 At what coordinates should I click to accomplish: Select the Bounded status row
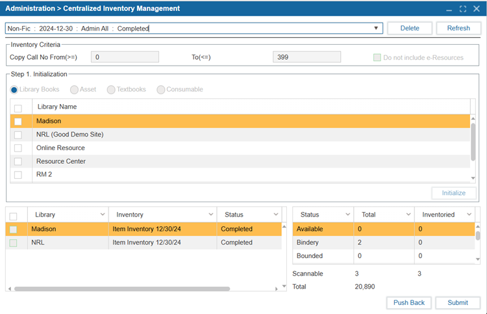[x=384, y=256]
